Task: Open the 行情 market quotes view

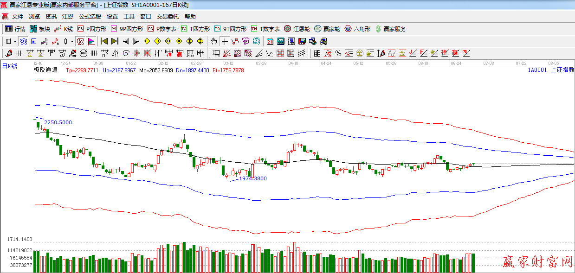Action: click(x=15, y=29)
